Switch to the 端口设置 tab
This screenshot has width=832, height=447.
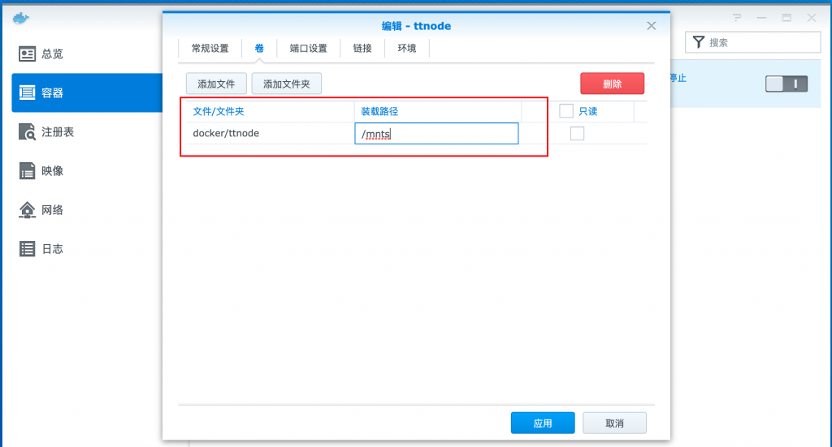308,49
